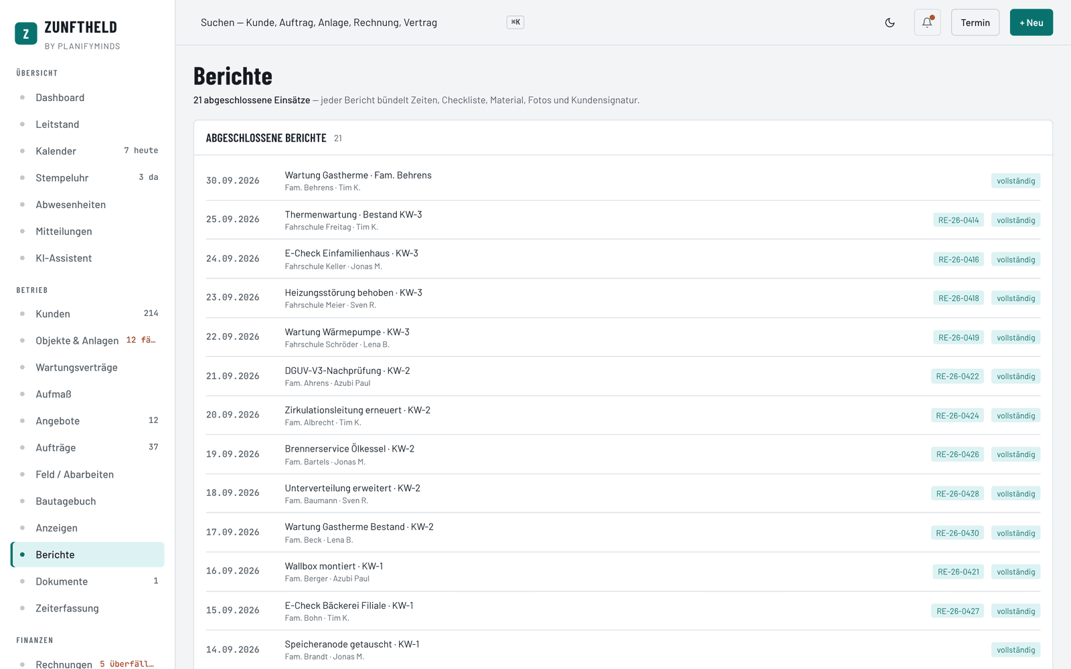
Task: Select Aufmaß in the sidebar
Action: 88,394
